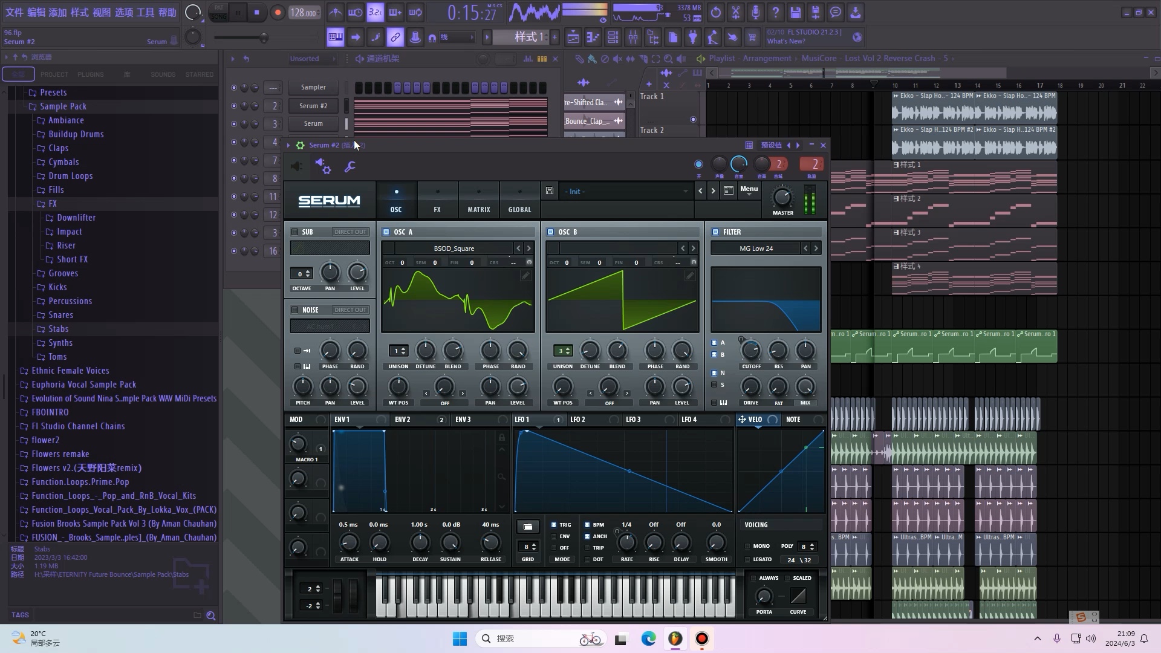1161x653 pixels.
Task: Switch to Serum GLOBAL tab
Action: 519,200
